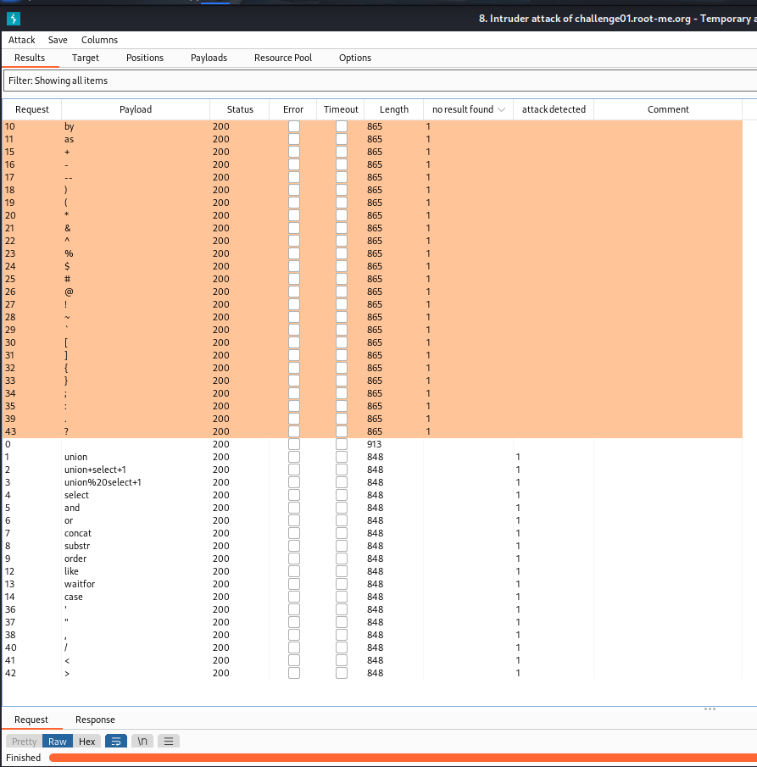Image resolution: width=757 pixels, height=767 pixels.
Task: Click the Hex view button
Action: tap(87, 741)
